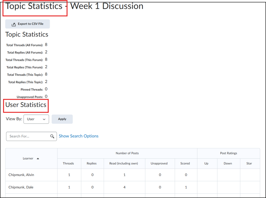Click the Read (including own) column header
This screenshot has height=198, width=266.
(x=124, y=163)
